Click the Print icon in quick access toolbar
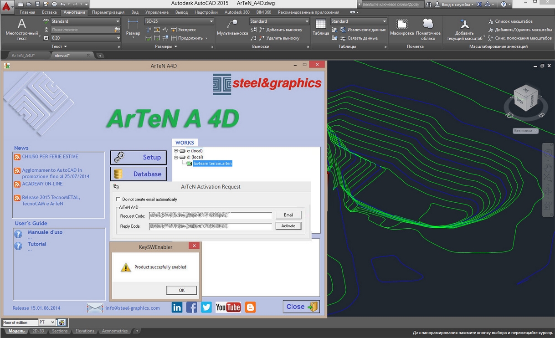Screen dimensions: 555x338 click(x=54, y=4)
